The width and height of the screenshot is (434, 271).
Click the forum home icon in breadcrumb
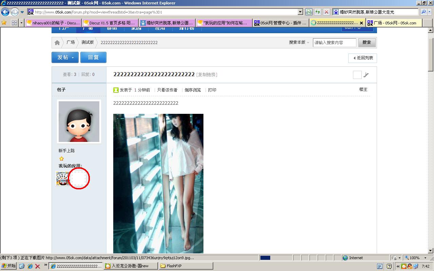pyautogui.click(x=57, y=43)
